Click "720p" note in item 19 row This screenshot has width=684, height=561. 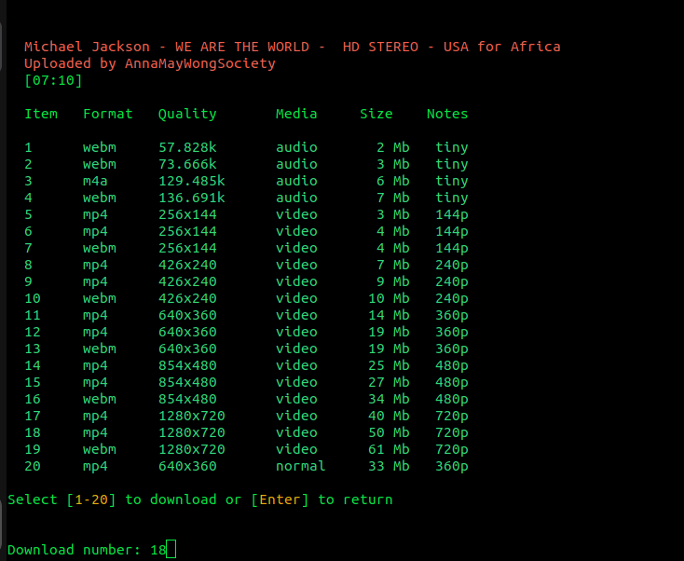click(451, 450)
